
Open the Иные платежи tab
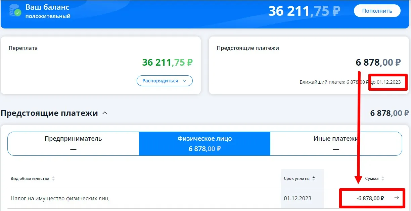click(336, 143)
